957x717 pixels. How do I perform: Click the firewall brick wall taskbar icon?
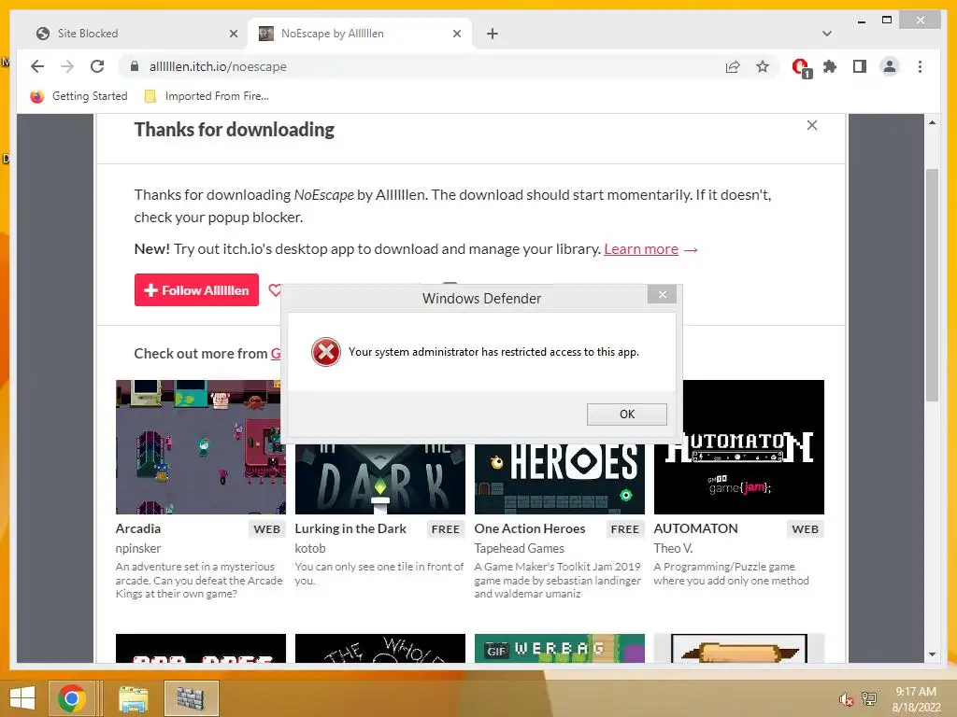[191, 698]
